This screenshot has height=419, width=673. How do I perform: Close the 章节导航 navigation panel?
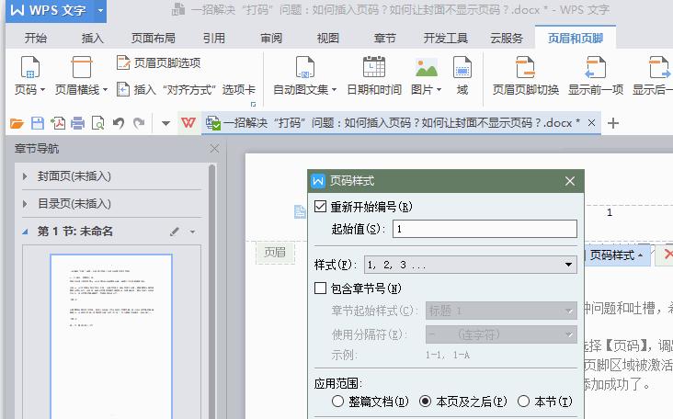click(x=214, y=149)
